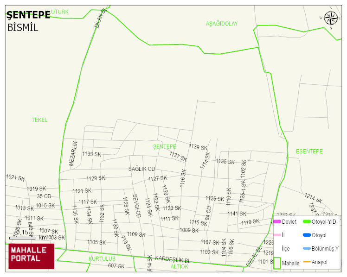Click the KARDEŞLİK BL boulevard label
Image resolution: width=347 pixels, height=277 pixels.
[173, 259]
